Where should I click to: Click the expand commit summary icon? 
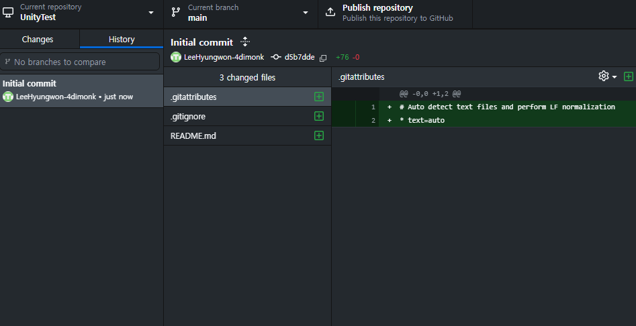[244, 42]
